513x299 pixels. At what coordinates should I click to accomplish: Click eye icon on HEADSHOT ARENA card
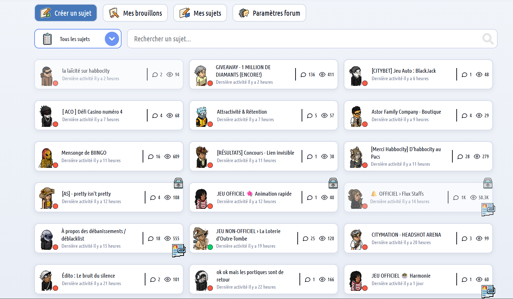(479, 239)
